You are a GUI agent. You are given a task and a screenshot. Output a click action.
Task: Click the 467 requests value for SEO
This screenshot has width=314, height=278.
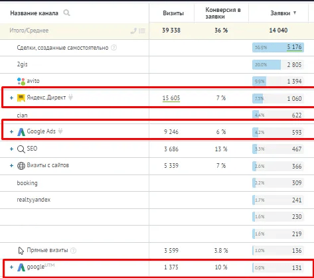tap(297, 149)
